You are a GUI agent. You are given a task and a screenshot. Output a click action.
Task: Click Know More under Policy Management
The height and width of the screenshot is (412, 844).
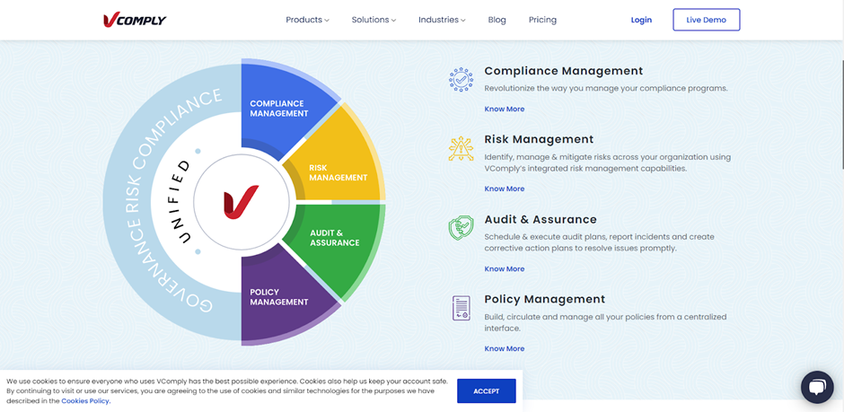(505, 348)
